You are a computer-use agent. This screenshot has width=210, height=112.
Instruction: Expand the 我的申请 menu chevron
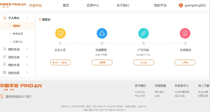[x=27, y=65]
